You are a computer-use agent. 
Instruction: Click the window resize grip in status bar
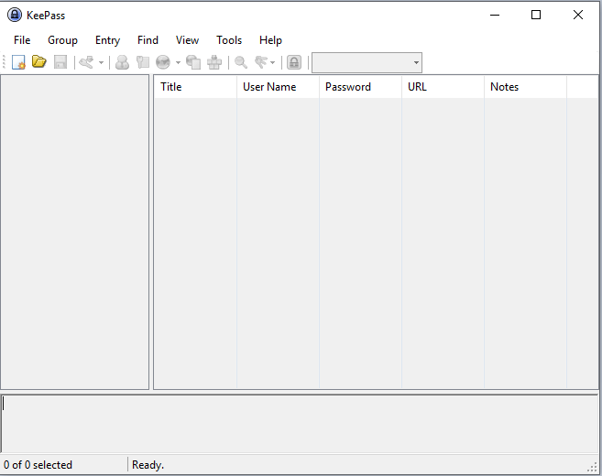click(x=592, y=467)
